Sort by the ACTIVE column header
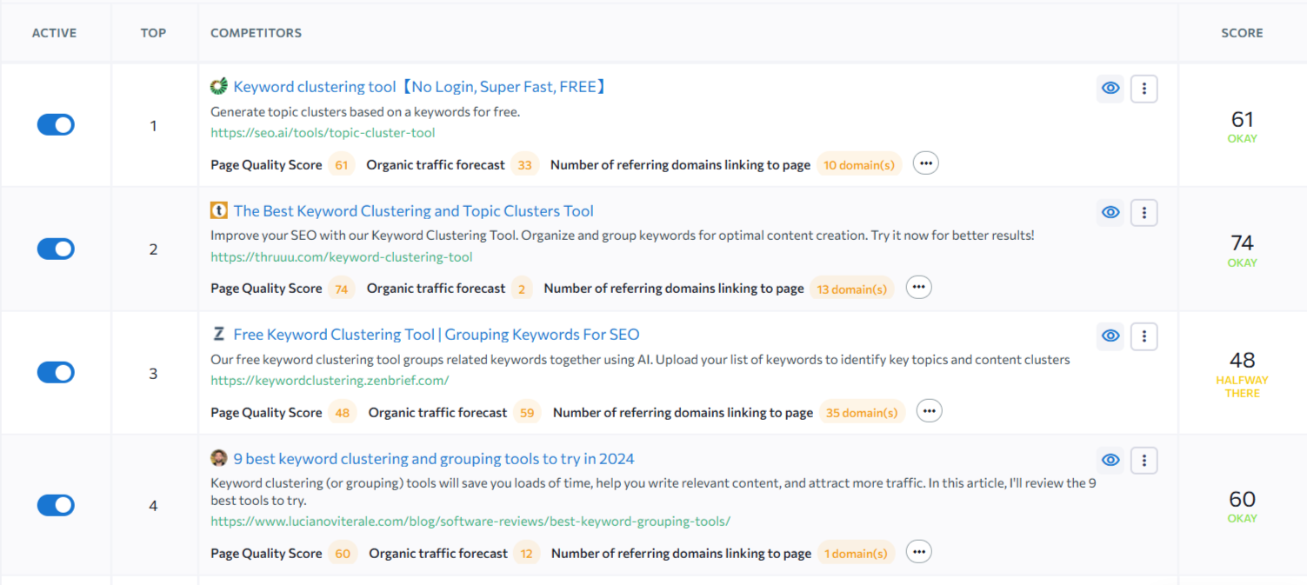The height and width of the screenshot is (585, 1307). click(54, 33)
